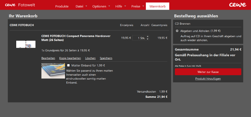Expand the Optionen dropdown menu

[101, 6]
